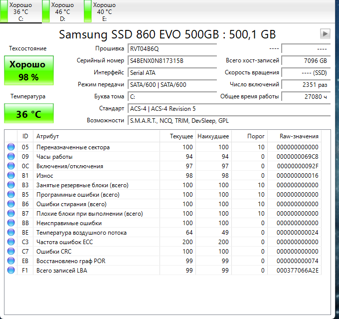This screenshot has height=319, width=339.
Task: Select the Частота ошибок ECC row
Action: [x=163, y=242]
